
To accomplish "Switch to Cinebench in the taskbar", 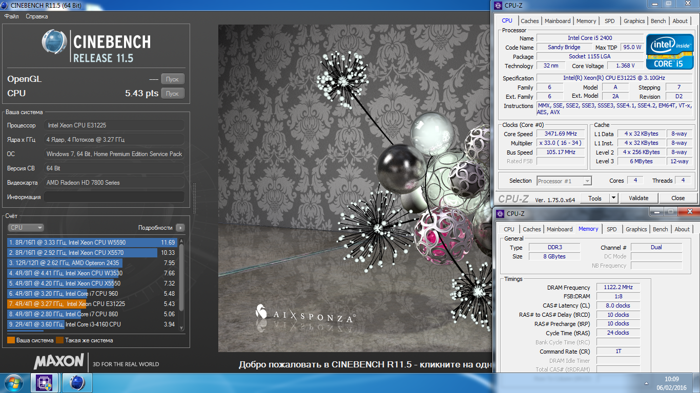I will (76, 383).
